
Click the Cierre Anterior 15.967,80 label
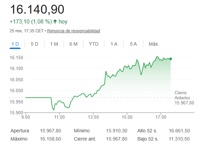coord(184,98)
